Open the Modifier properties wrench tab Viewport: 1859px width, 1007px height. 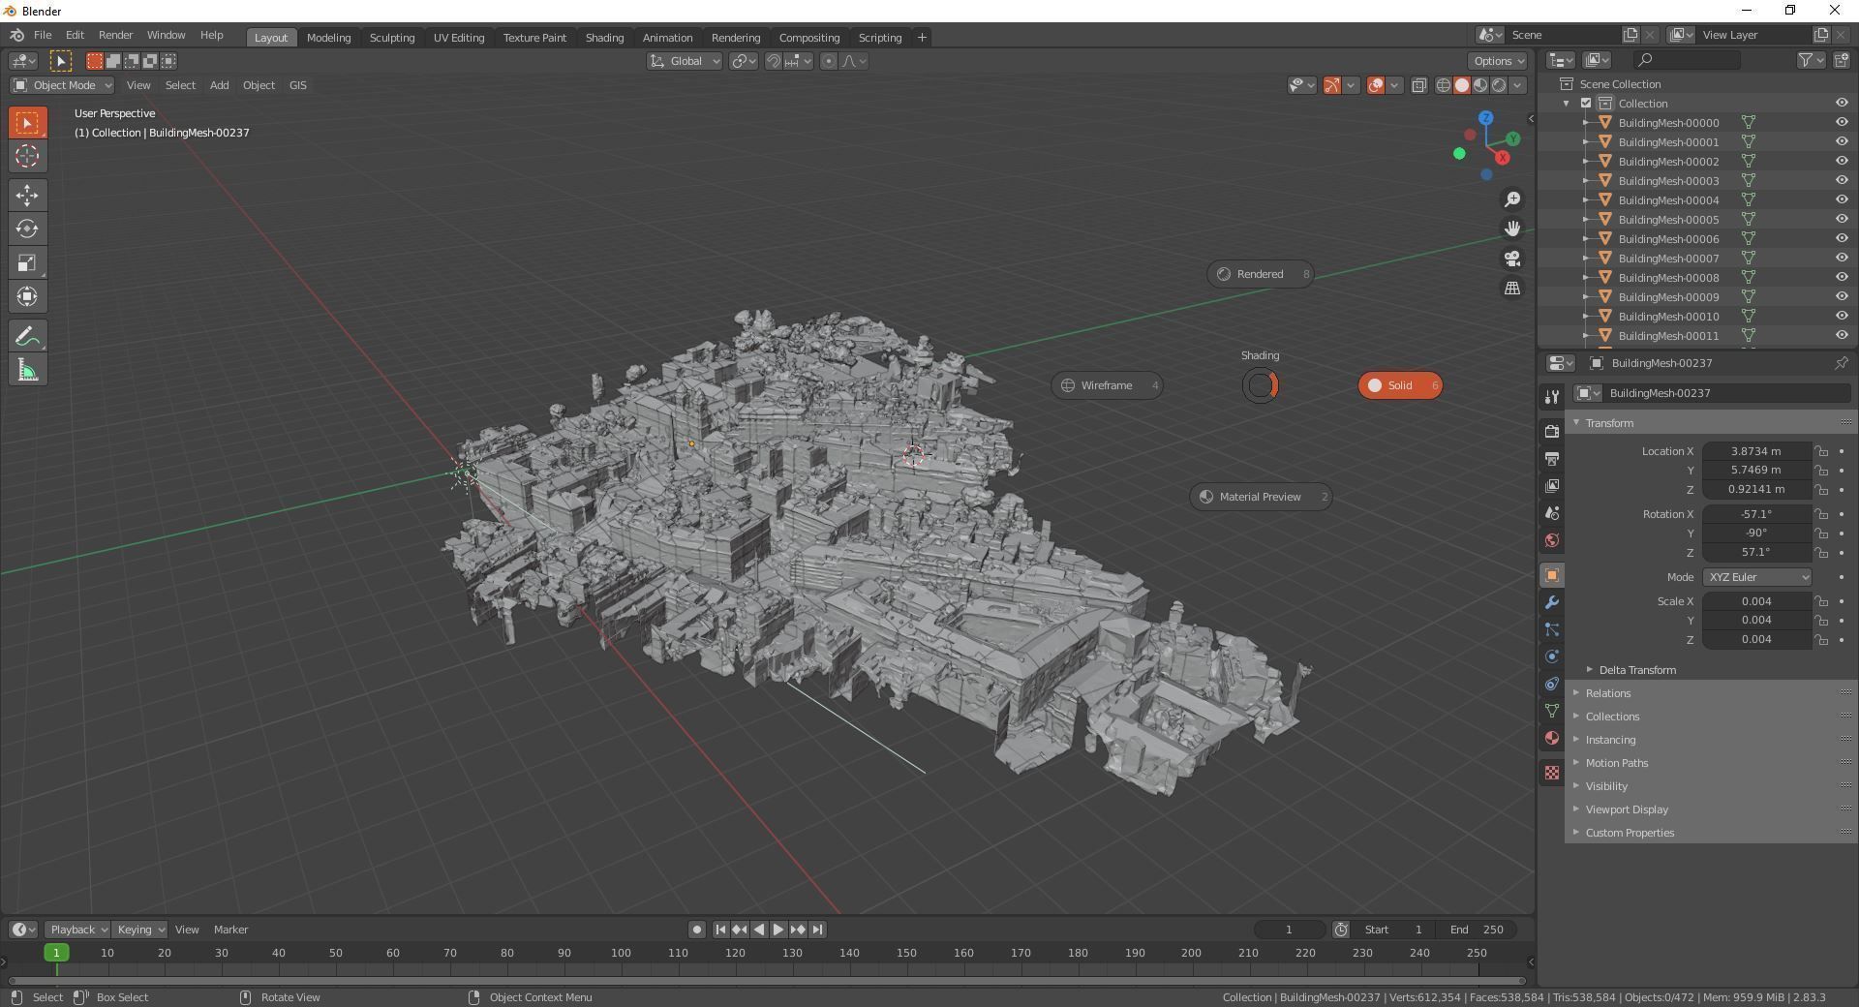coord(1552,602)
